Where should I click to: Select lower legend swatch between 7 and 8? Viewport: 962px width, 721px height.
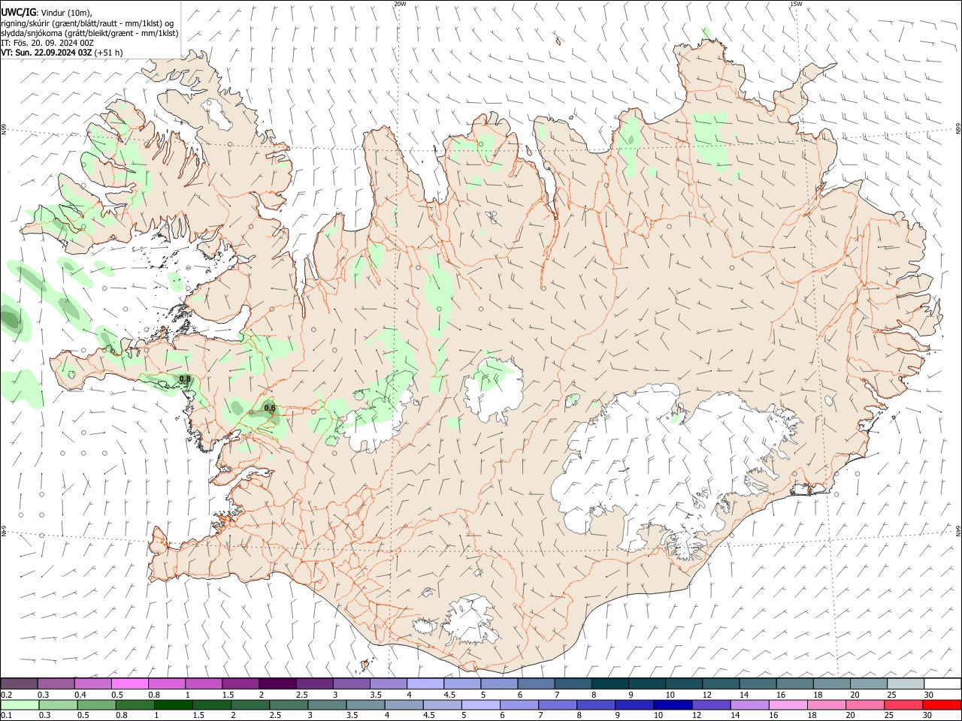click(557, 704)
